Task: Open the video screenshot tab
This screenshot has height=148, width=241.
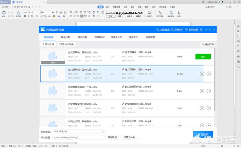Action: click(x=150, y=37)
